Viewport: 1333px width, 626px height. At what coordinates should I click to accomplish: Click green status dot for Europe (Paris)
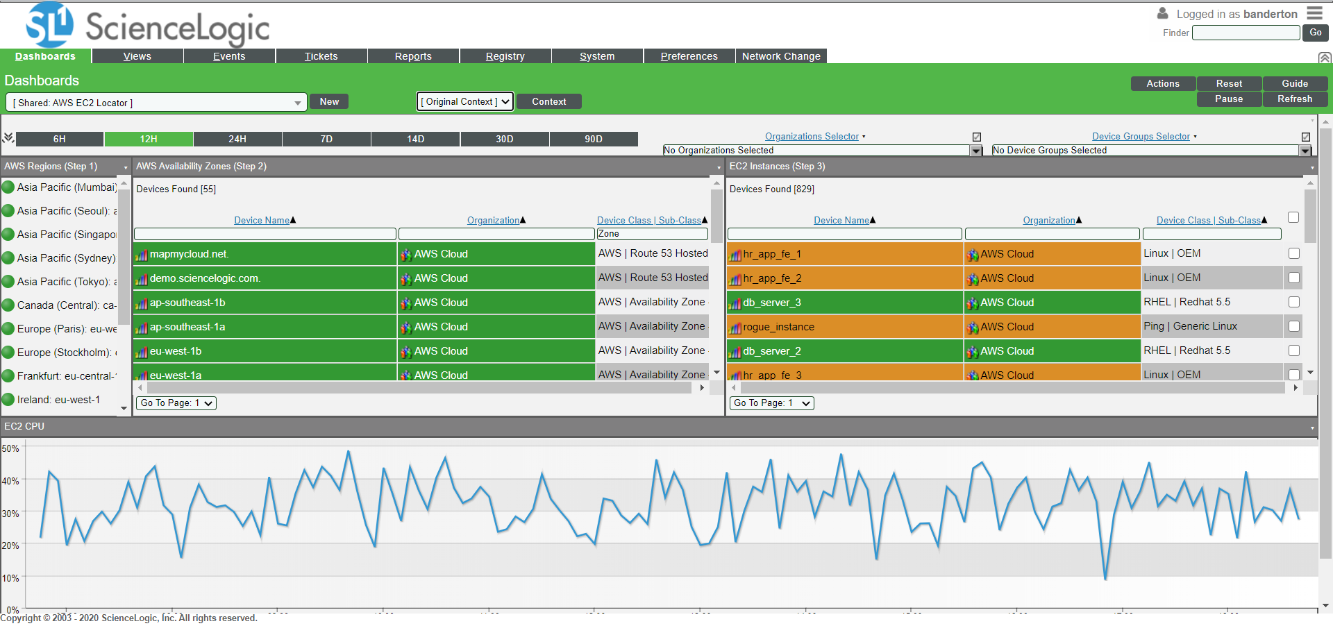tap(8, 329)
